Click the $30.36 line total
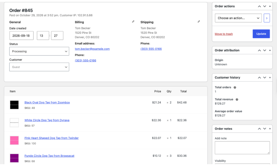 [x=182, y=156]
